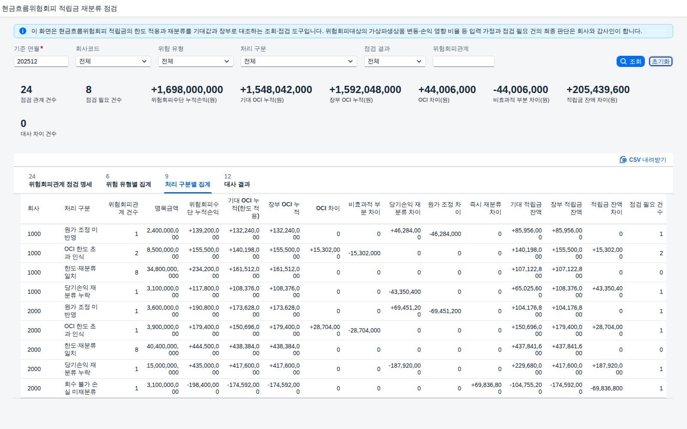Open the 처리 구분 dropdown
687x429 pixels.
click(x=299, y=61)
